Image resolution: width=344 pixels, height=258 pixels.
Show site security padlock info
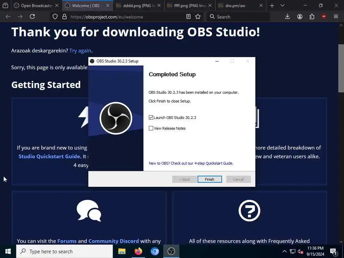(64, 17)
